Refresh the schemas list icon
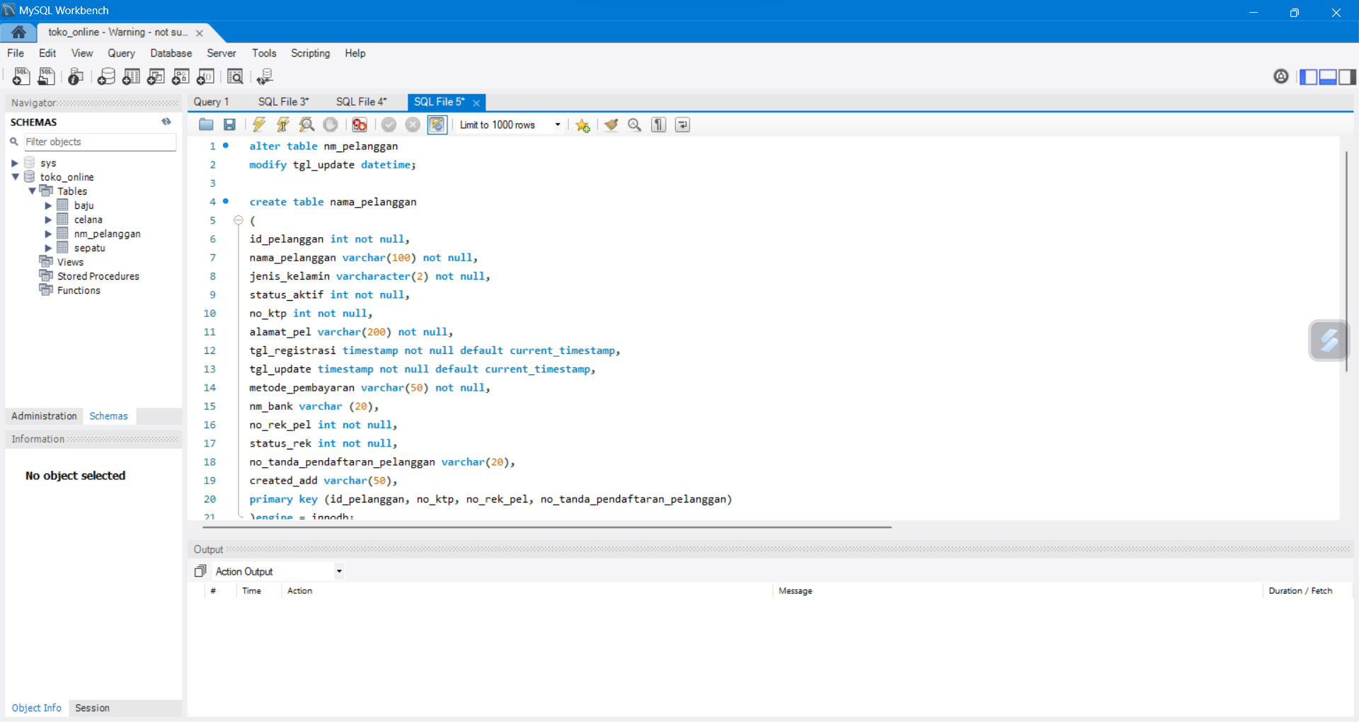Screen dimensions: 1359x722 [166, 122]
